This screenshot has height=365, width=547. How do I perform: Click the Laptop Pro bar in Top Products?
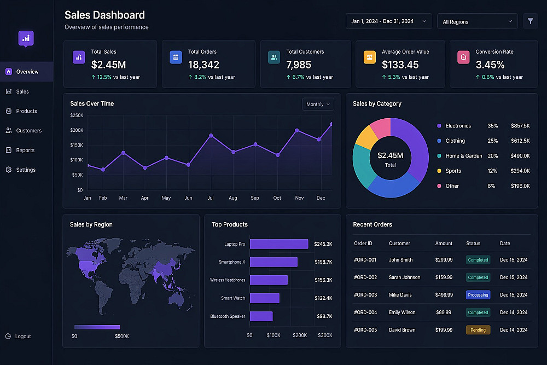point(279,244)
